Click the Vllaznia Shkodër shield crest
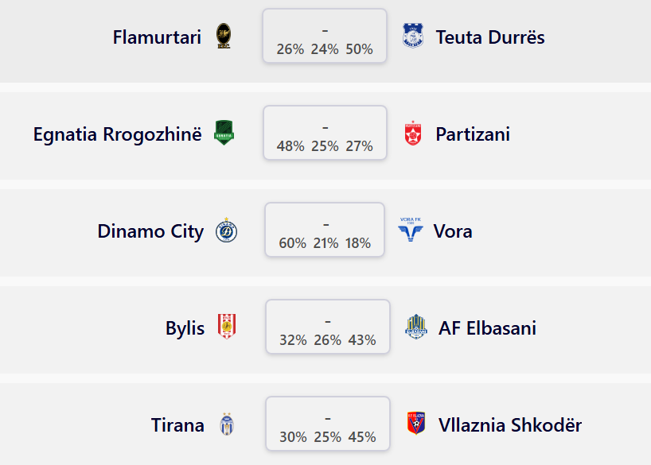The width and height of the screenshot is (651, 465). [416, 423]
